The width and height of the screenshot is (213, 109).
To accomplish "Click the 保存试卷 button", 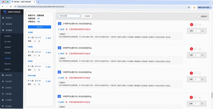I will click(39, 27).
